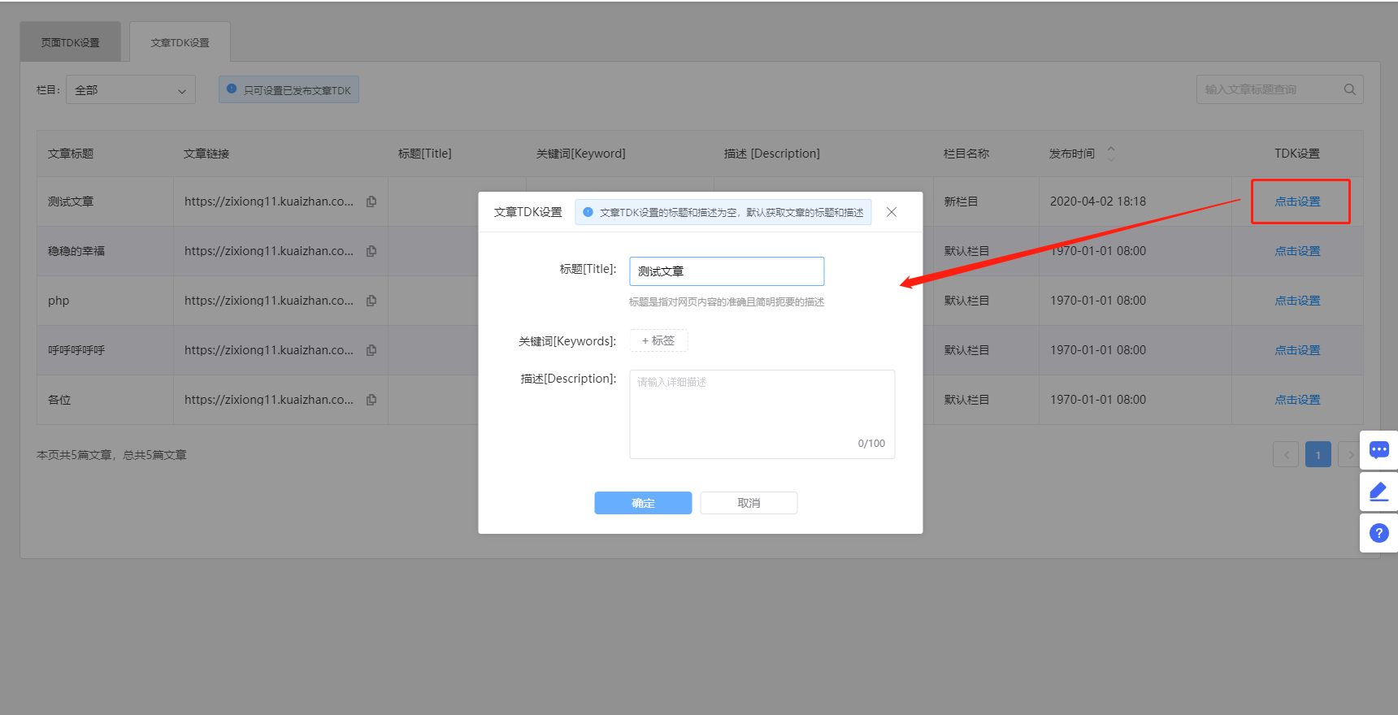Image resolution: width=1398 pixels, height=715 pixels.
Task: Copy link icon for php row
Action: coord(371,301)
